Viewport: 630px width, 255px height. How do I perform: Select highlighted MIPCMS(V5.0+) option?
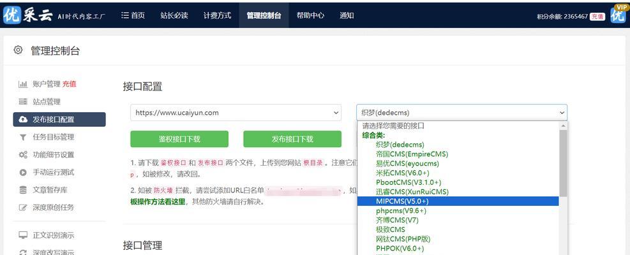coord(458,201)
